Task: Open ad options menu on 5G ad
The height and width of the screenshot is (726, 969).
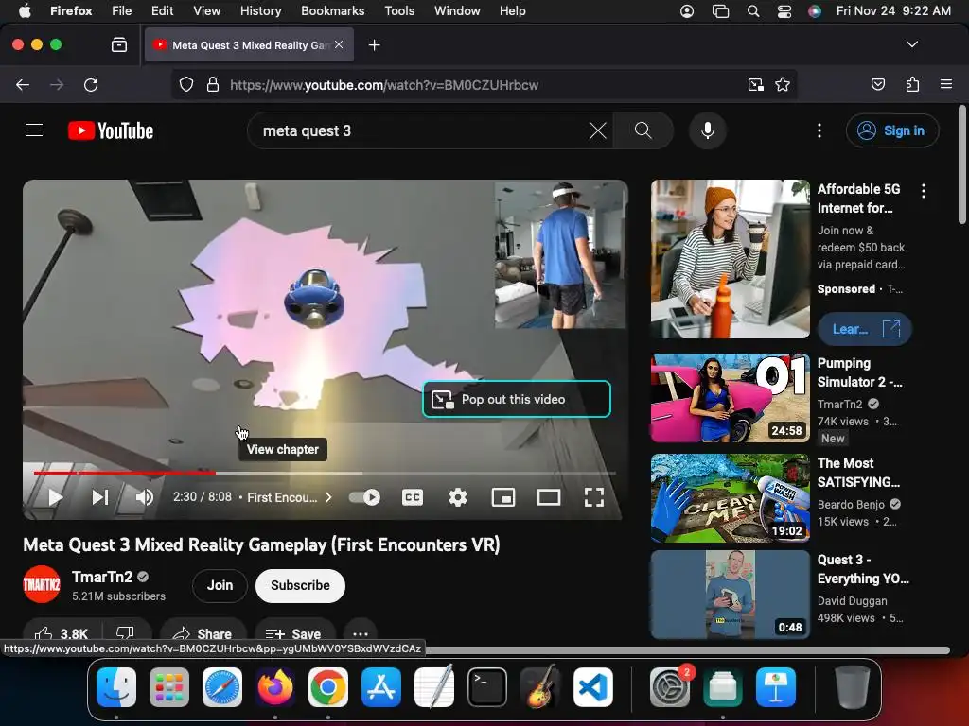Action: (924, 191)
